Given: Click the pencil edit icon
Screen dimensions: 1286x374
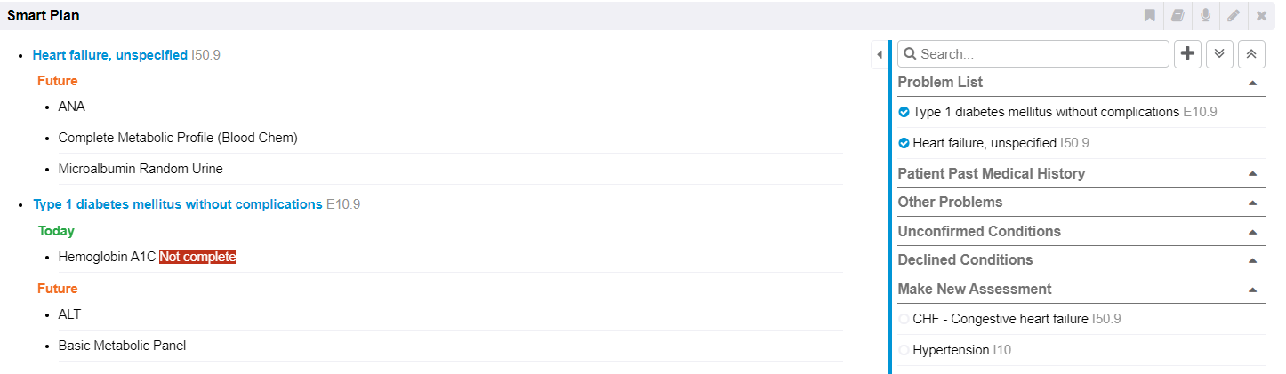Looking at the screenshot, I should 1233,15.
